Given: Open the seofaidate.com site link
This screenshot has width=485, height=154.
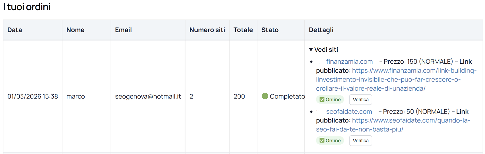Looking at the screenshot, I should [349, 112].
